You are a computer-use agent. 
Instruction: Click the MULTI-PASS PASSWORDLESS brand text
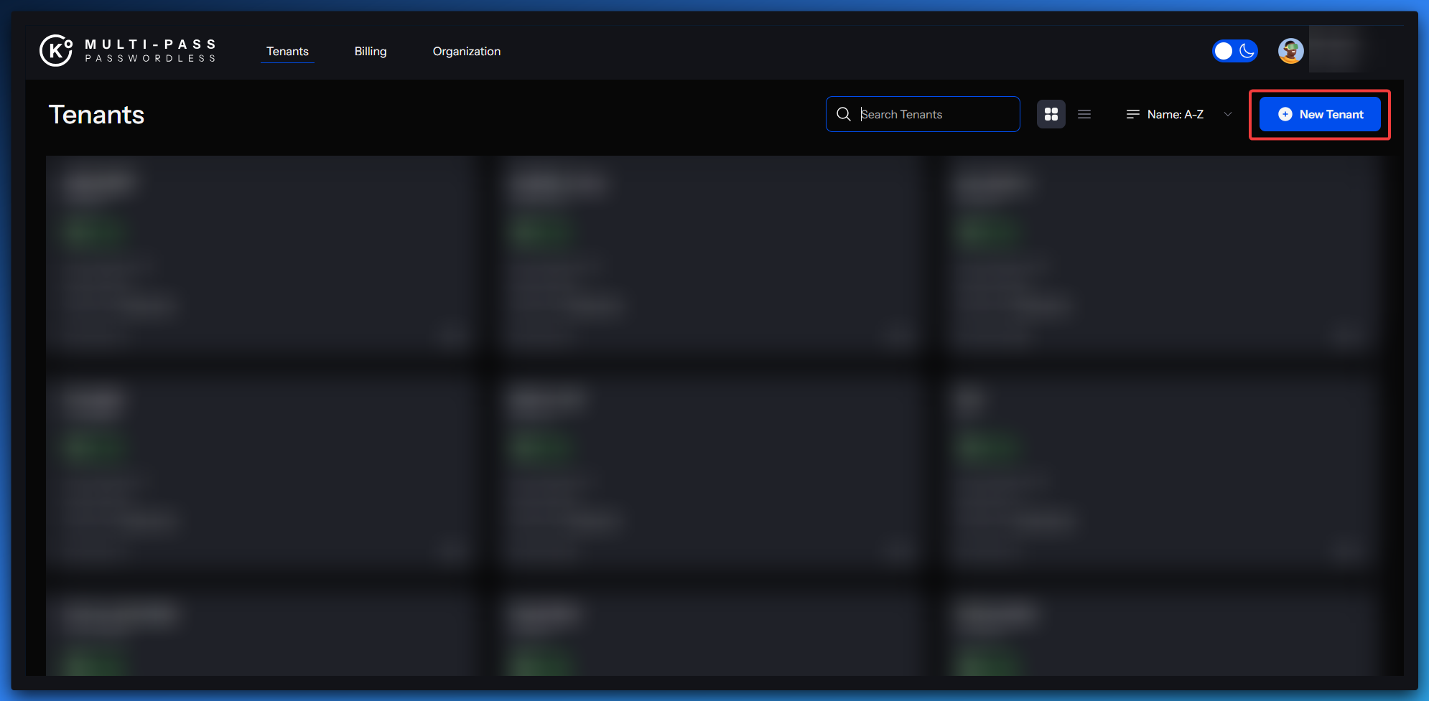tap(150, 51)
